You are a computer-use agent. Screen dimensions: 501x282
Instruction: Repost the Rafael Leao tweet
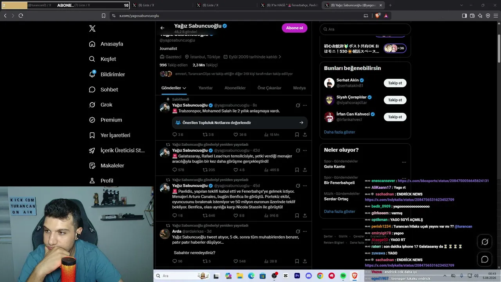click(x=205, y=170)
